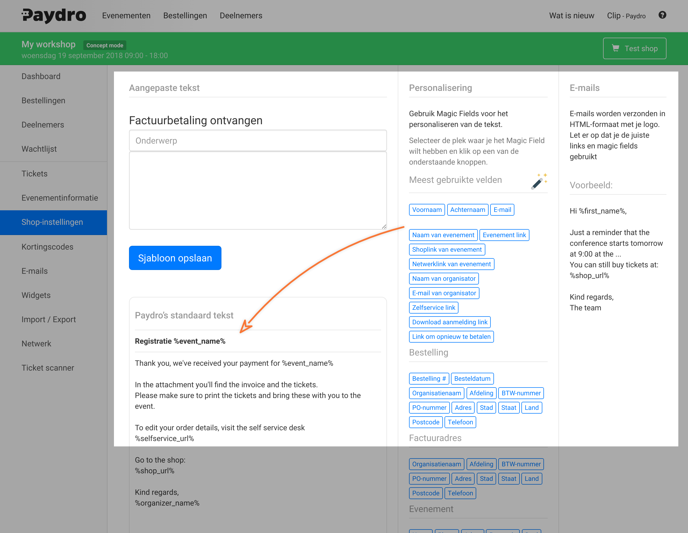
Task: Insert the Evenement link magic field
Action: tap(504, 235)
